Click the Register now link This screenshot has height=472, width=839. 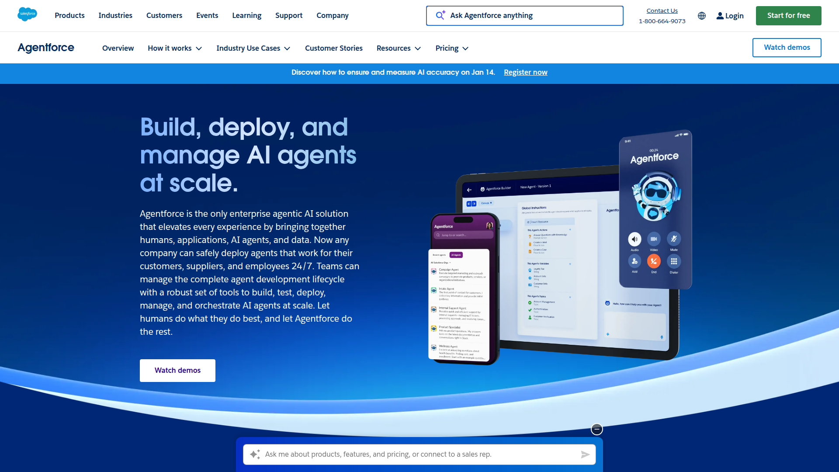point(525,73)
